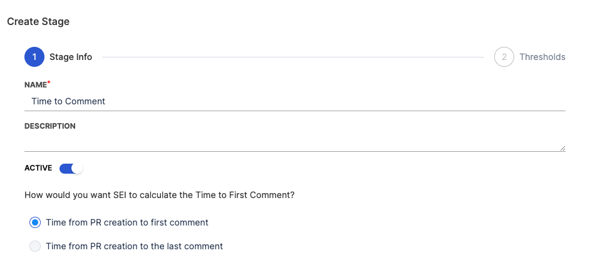Select radio for PR creation to last comment

pos(35,246)
